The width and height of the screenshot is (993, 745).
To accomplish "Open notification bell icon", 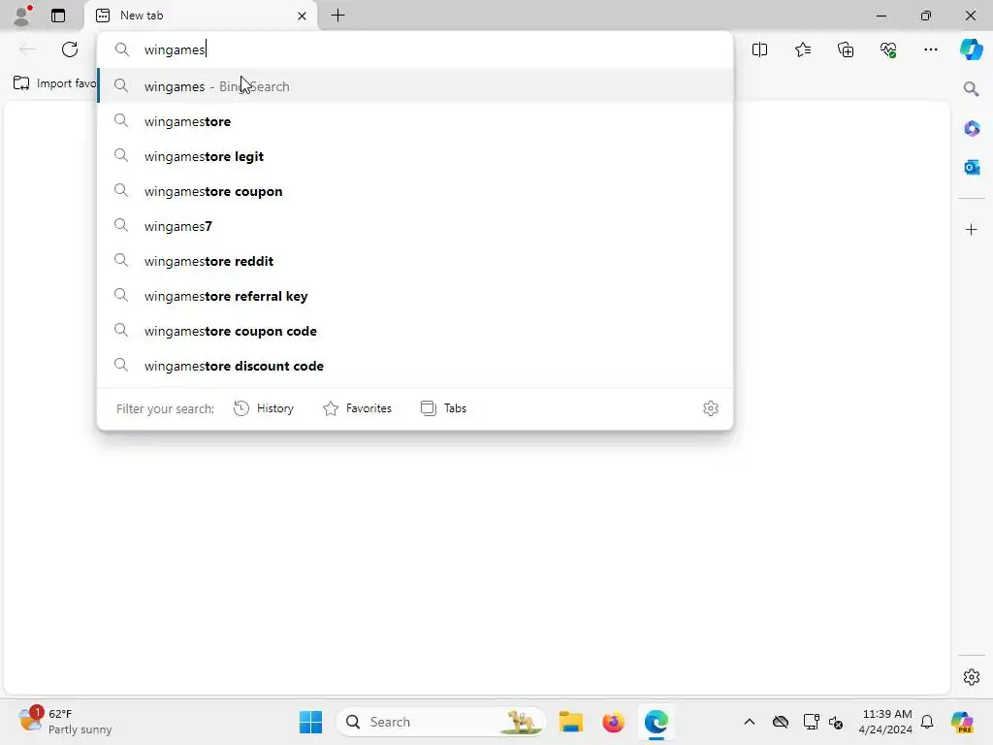I will [927, 722].
